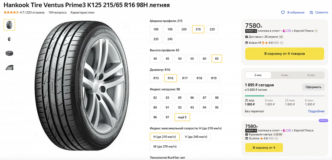Viewport: 332px width, 160px height.
Task: Expand delivery options +2 badge
Action: pos(281,37)
